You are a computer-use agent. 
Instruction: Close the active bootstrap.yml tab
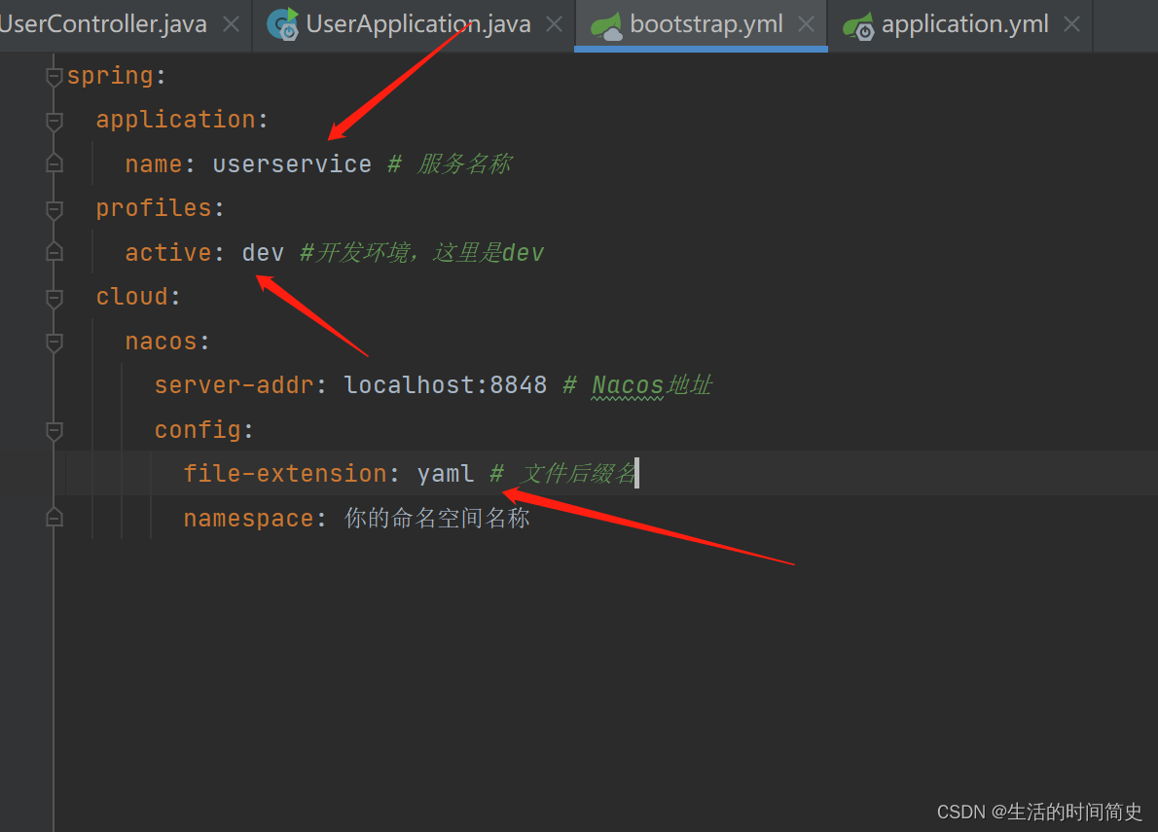point(805,25)
